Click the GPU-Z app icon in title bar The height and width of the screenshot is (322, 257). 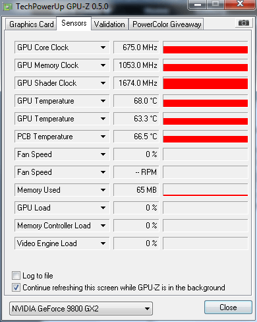(8, 7)
